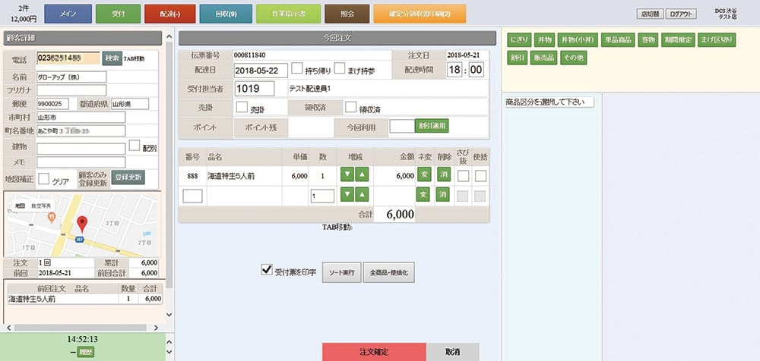760x361 pixels.
Task: Click the decrease quantity arrow for 海道特生5人前
Action: point(347,176)
